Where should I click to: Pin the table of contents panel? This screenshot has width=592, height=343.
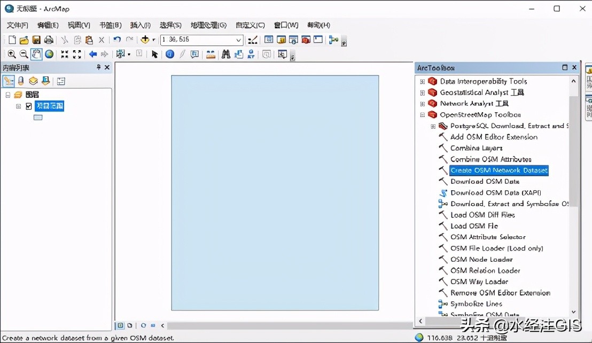[98, 67]
